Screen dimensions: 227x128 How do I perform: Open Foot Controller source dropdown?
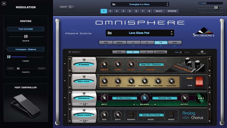click(x=26, y=29)
